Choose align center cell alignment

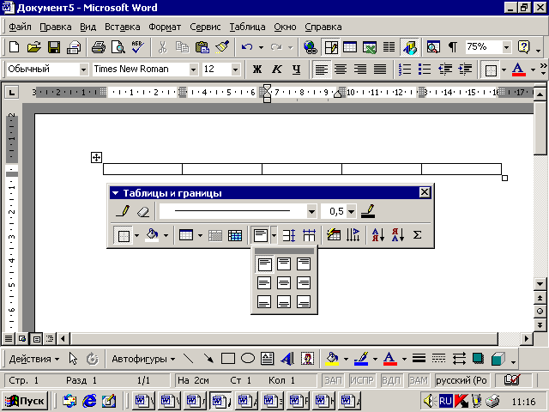coord(284,282)
